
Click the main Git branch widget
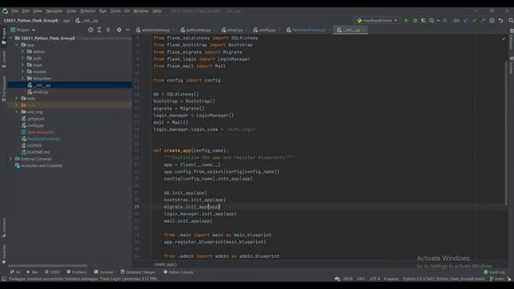click(497, 279)
